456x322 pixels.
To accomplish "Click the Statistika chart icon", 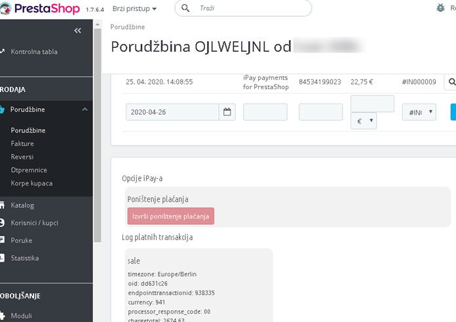I will tap(2, 258).
